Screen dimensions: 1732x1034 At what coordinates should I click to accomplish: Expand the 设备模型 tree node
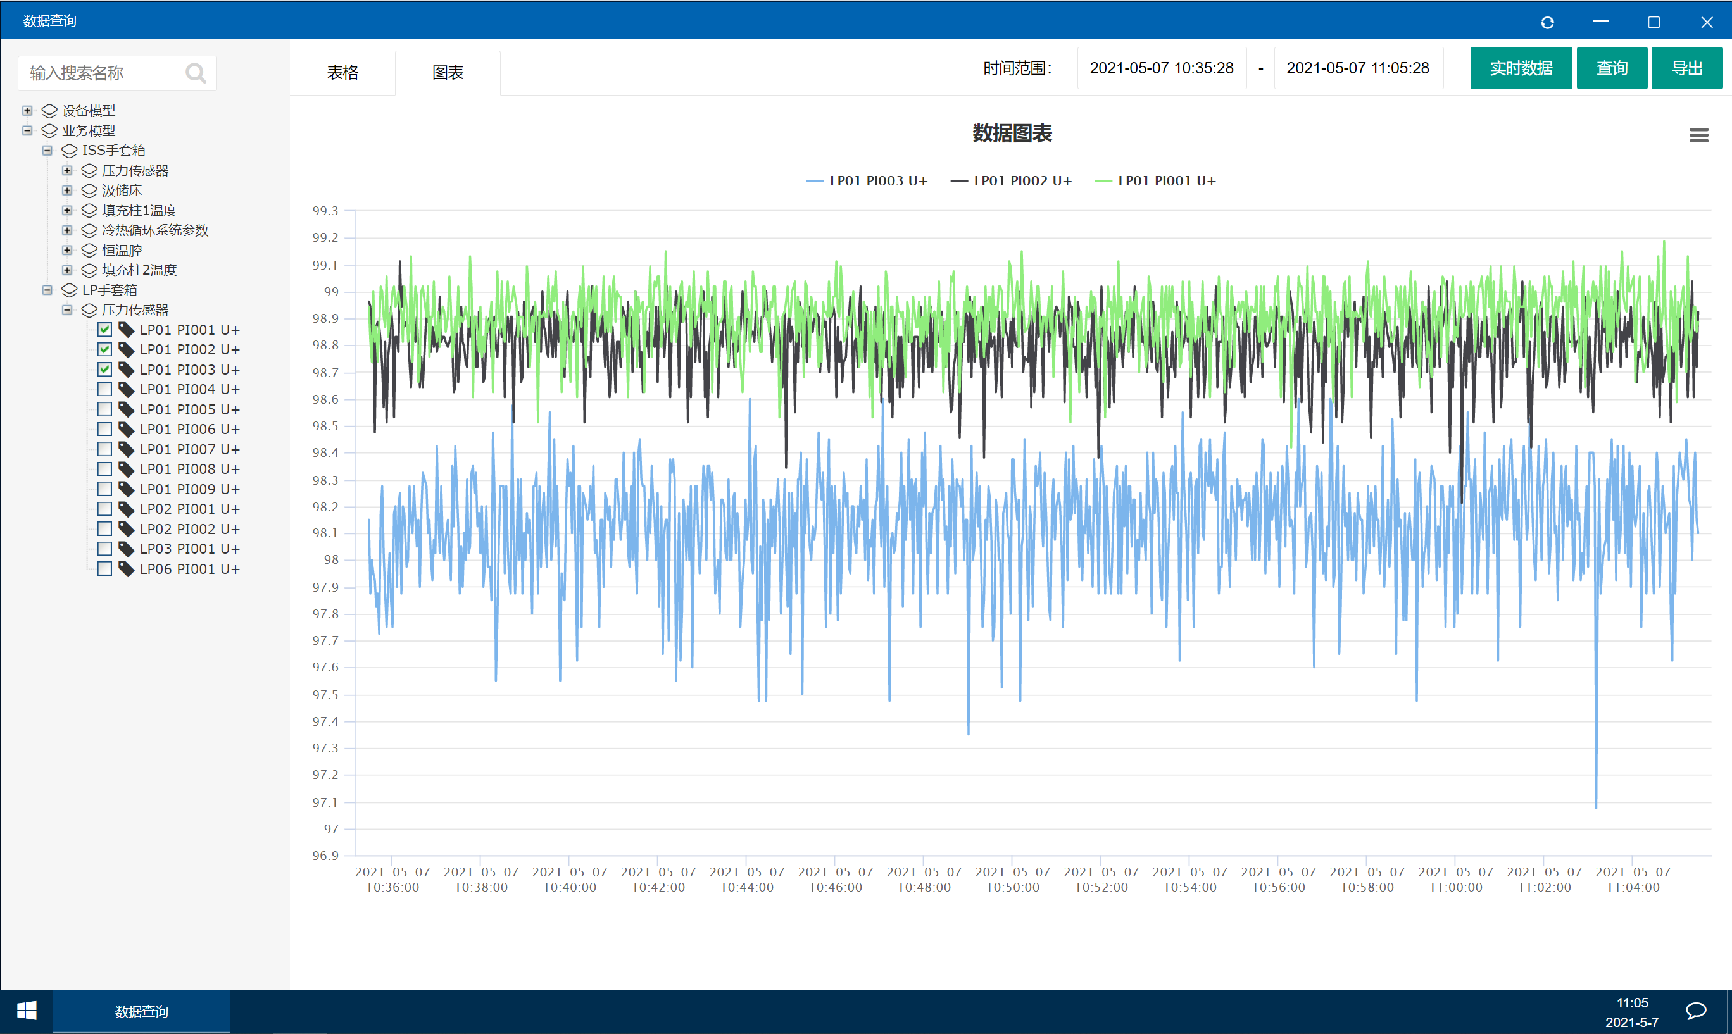tap(27, 111)
